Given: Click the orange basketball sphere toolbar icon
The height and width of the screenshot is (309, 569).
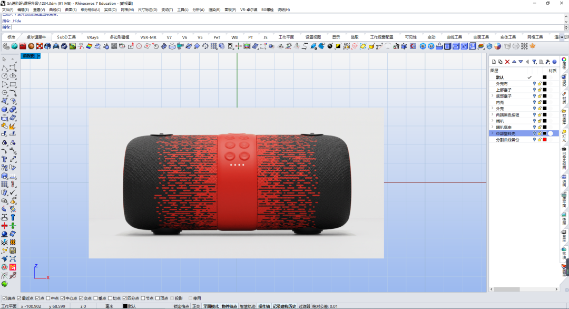Looking at the screenshot, I should (31, 46).
